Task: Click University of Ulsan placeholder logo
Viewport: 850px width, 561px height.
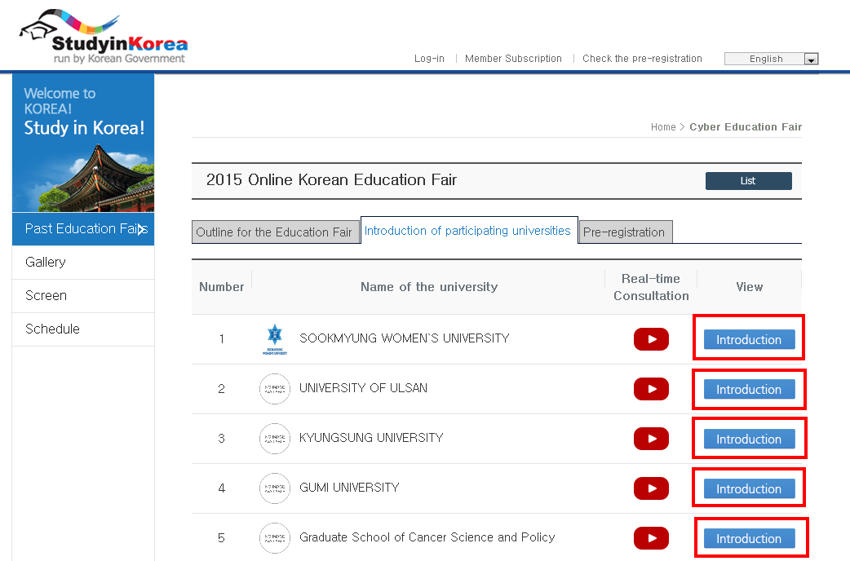Action: tap(275, 389)
